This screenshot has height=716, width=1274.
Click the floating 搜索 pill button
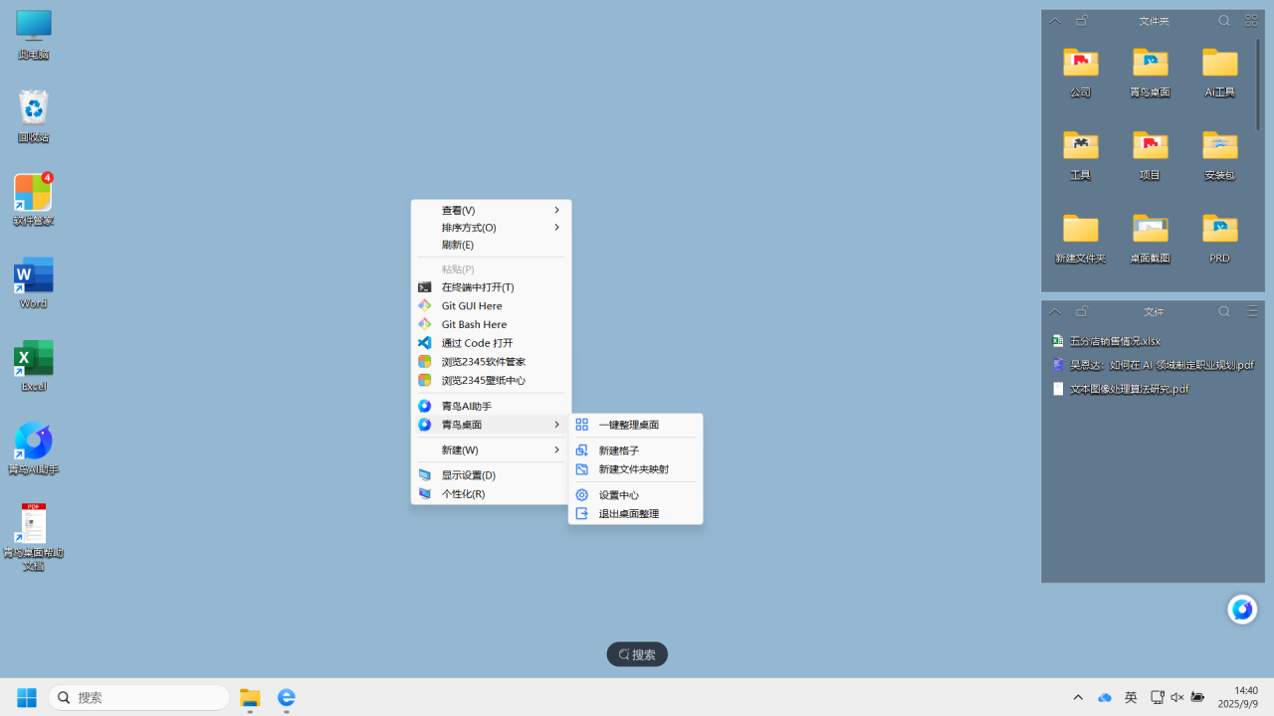(x=637, y=654)
